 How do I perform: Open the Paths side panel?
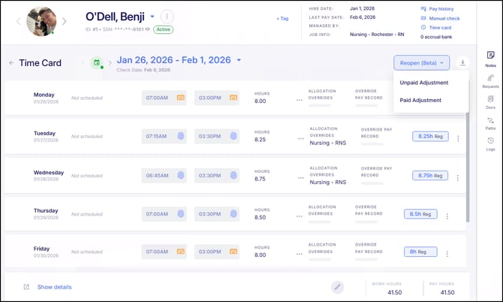[490, 122]
